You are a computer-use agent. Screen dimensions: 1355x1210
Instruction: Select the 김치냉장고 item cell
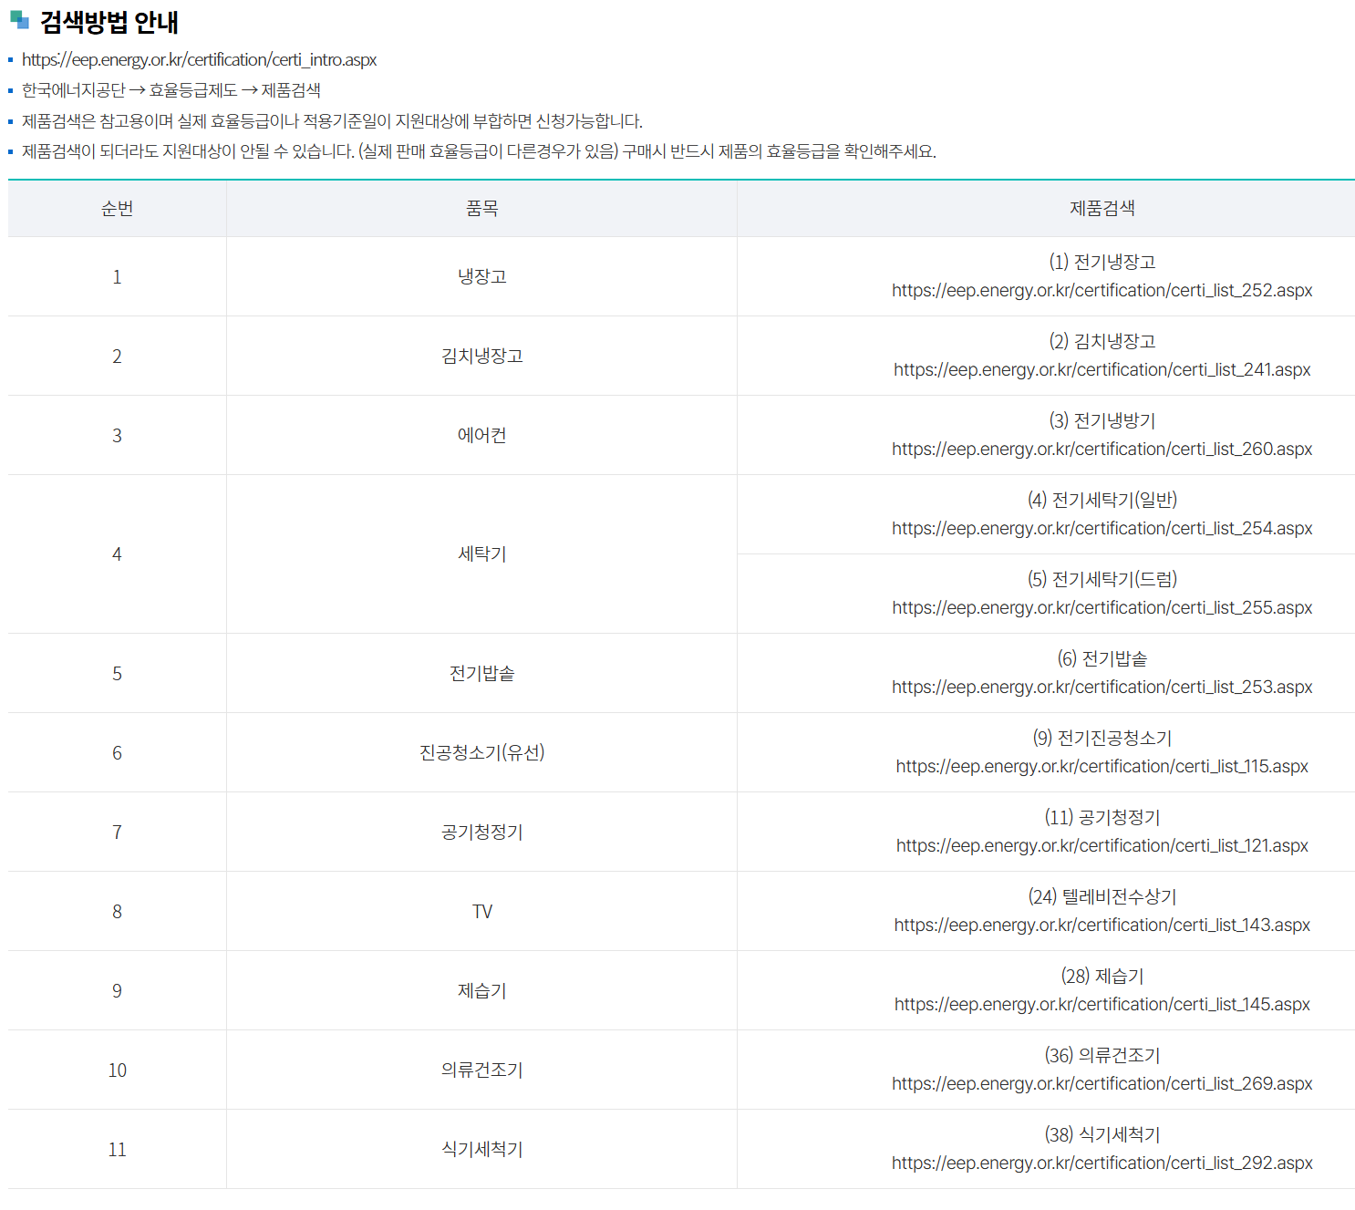click(481, 356)
